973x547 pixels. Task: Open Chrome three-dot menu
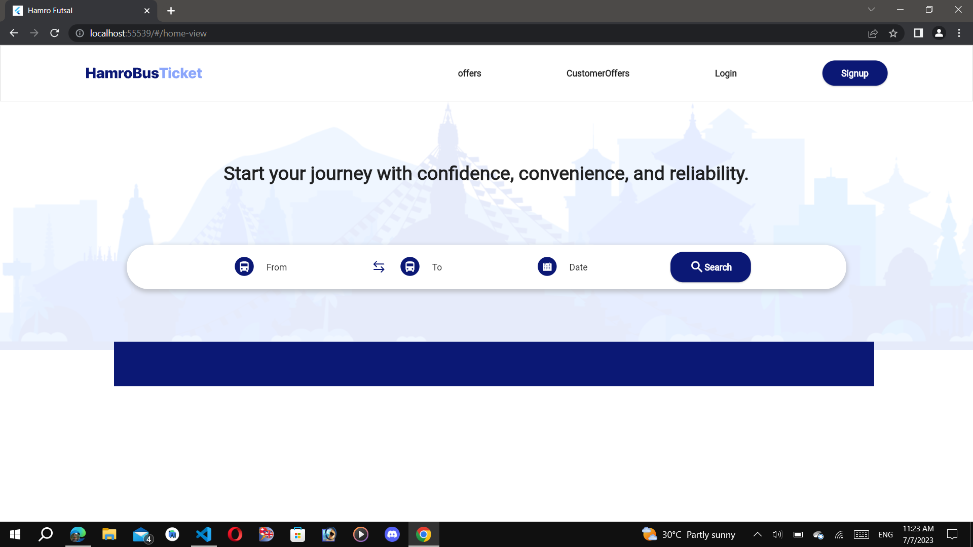coord(959,33)
